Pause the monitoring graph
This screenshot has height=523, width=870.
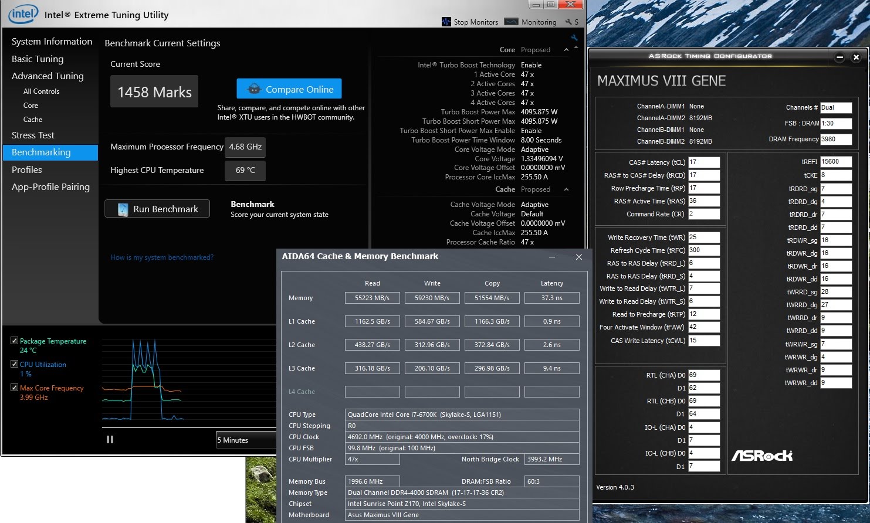pyautogui.click(x=110, y=440)
